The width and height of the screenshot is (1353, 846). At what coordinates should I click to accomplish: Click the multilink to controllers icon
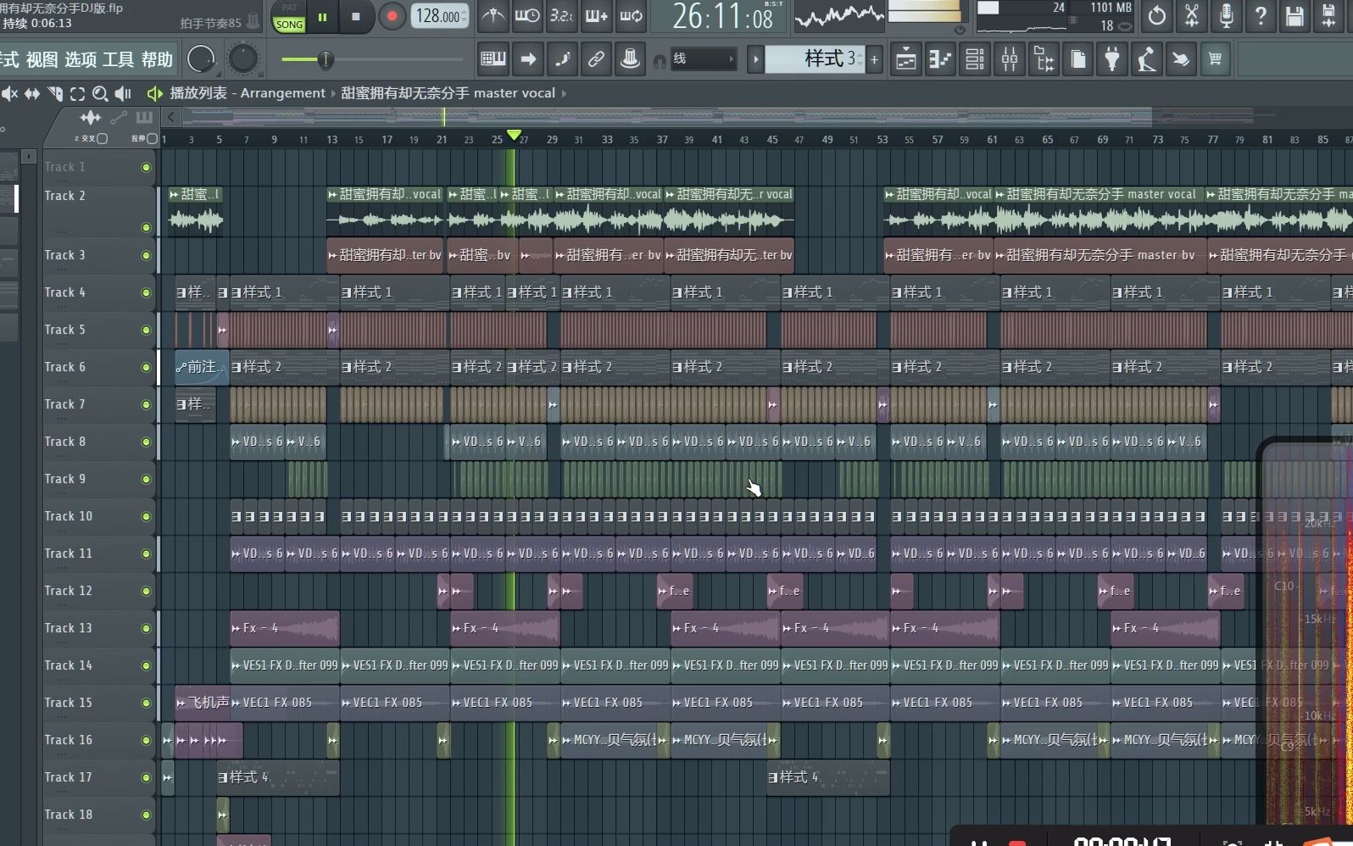(x=596, y=59)
